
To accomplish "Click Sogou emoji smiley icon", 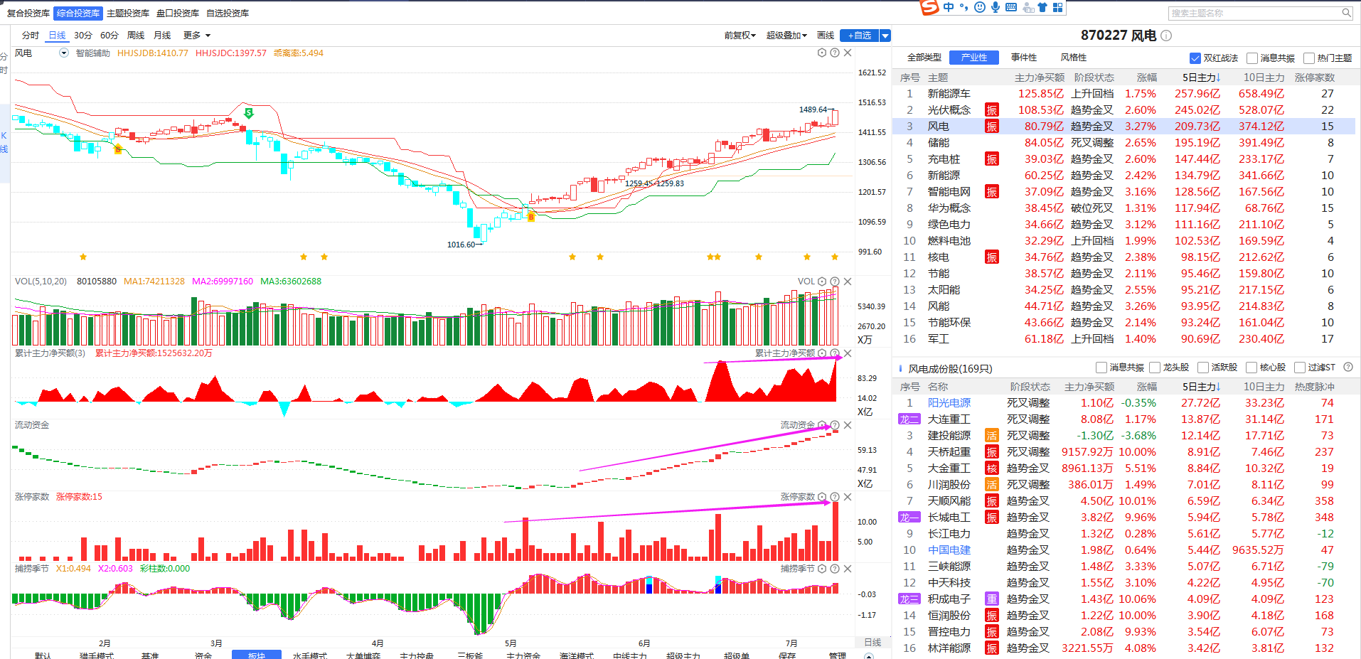I will (980, 7).
